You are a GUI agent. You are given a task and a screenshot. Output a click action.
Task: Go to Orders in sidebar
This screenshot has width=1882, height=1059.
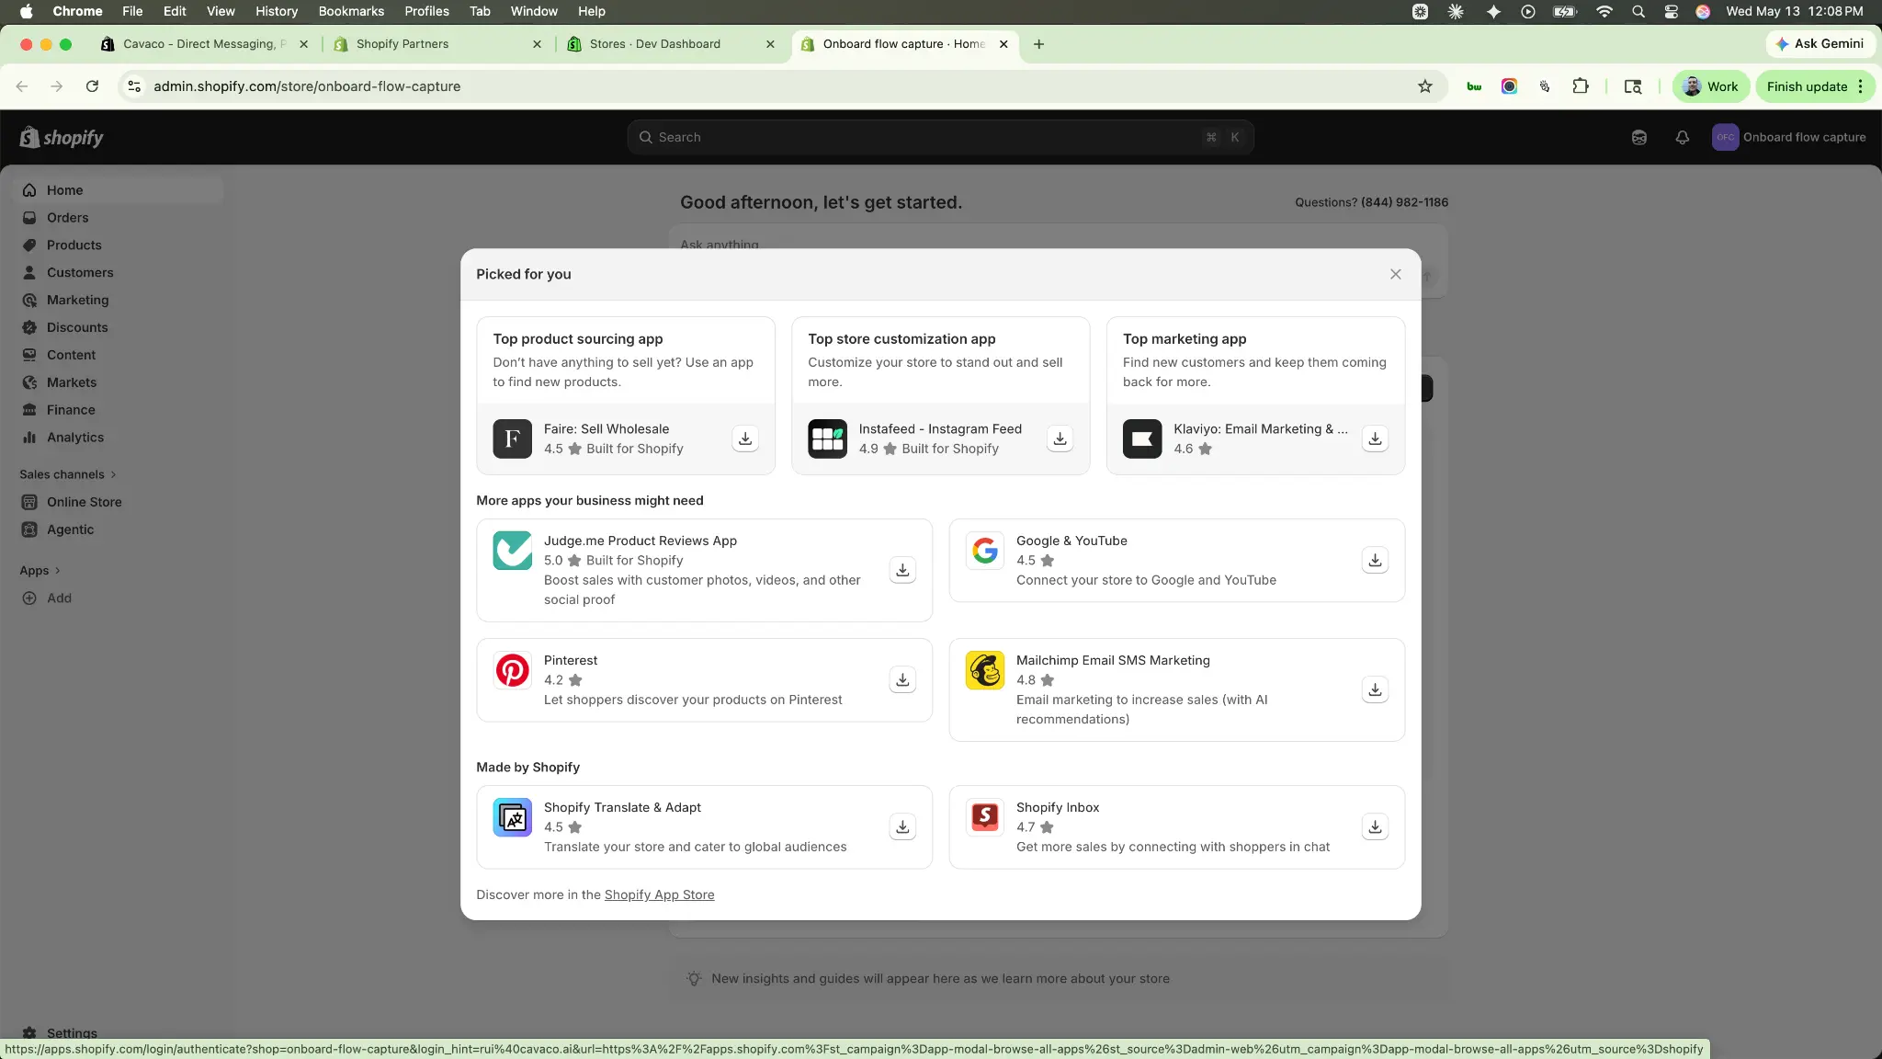(x=119, y=218)
